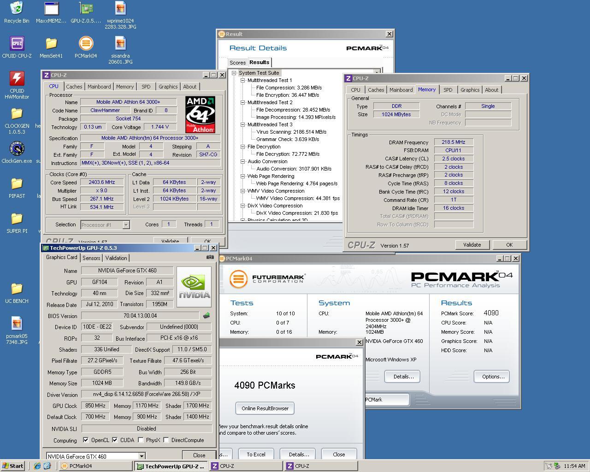Click the Start button
590x472 pixels.
(x=13, y=466)
